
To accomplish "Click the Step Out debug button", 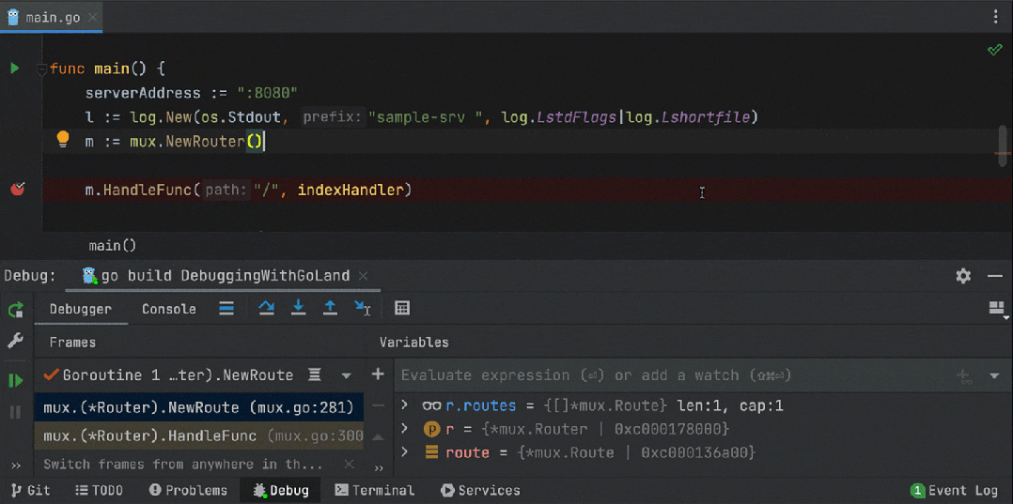I will coord(330,308).
